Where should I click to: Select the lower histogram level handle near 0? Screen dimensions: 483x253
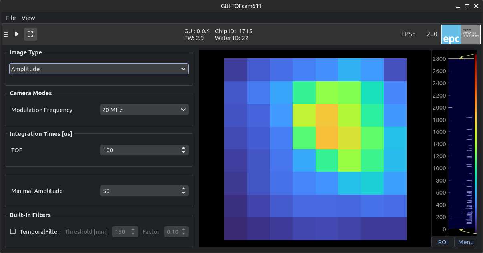click(461, 230)
